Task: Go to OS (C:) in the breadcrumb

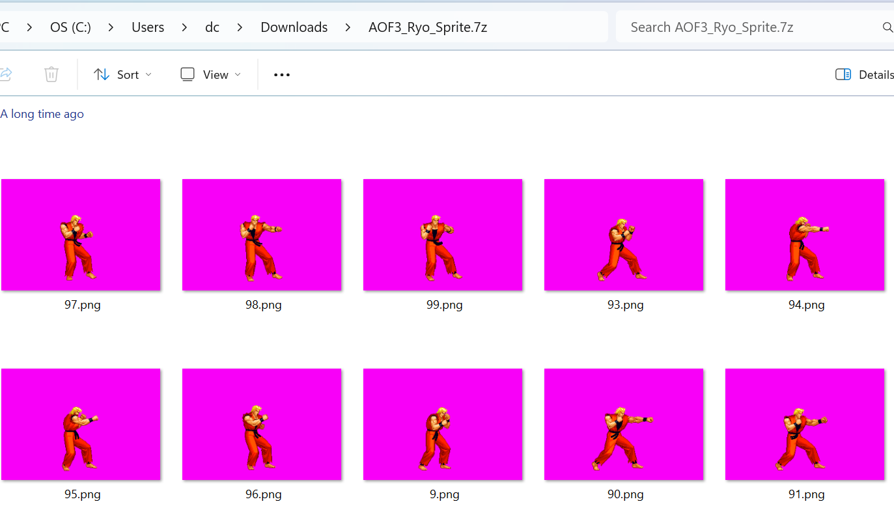Action: 70,27
